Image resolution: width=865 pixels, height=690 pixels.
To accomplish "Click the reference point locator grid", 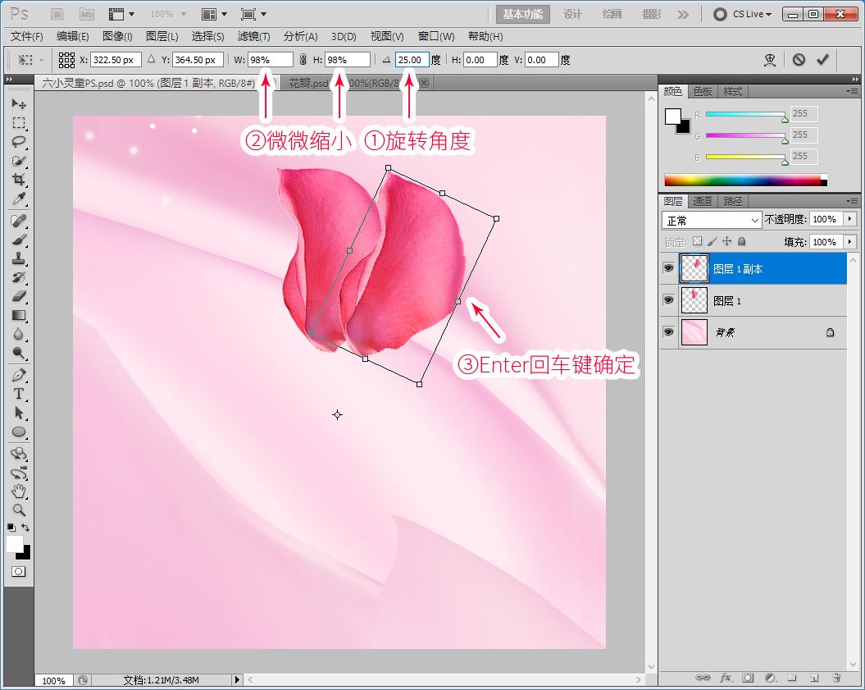I will [x=66, y=60].
